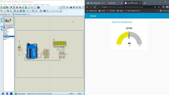Image resolution: width=169 pixels, height=95 pixels.
Task: Open PCB Layout red target icon
Action: pos(17,7)
